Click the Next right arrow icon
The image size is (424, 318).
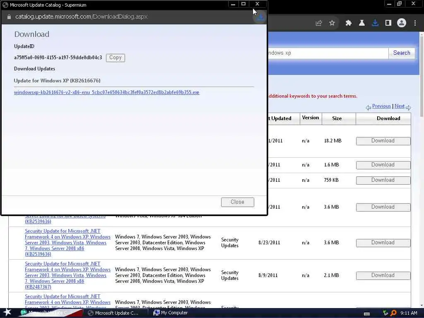click(x=408, y=108)
